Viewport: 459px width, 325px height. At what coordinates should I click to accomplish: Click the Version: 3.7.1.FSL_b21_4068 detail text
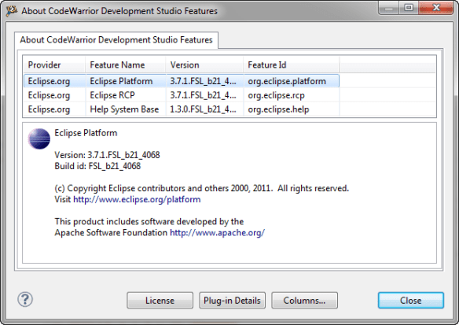tap(107, 155)
